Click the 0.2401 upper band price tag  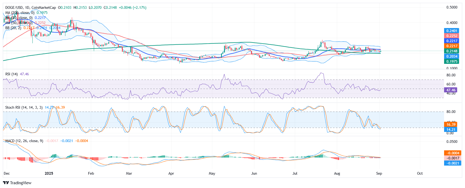pyautogui.click(x=452, y=31)
